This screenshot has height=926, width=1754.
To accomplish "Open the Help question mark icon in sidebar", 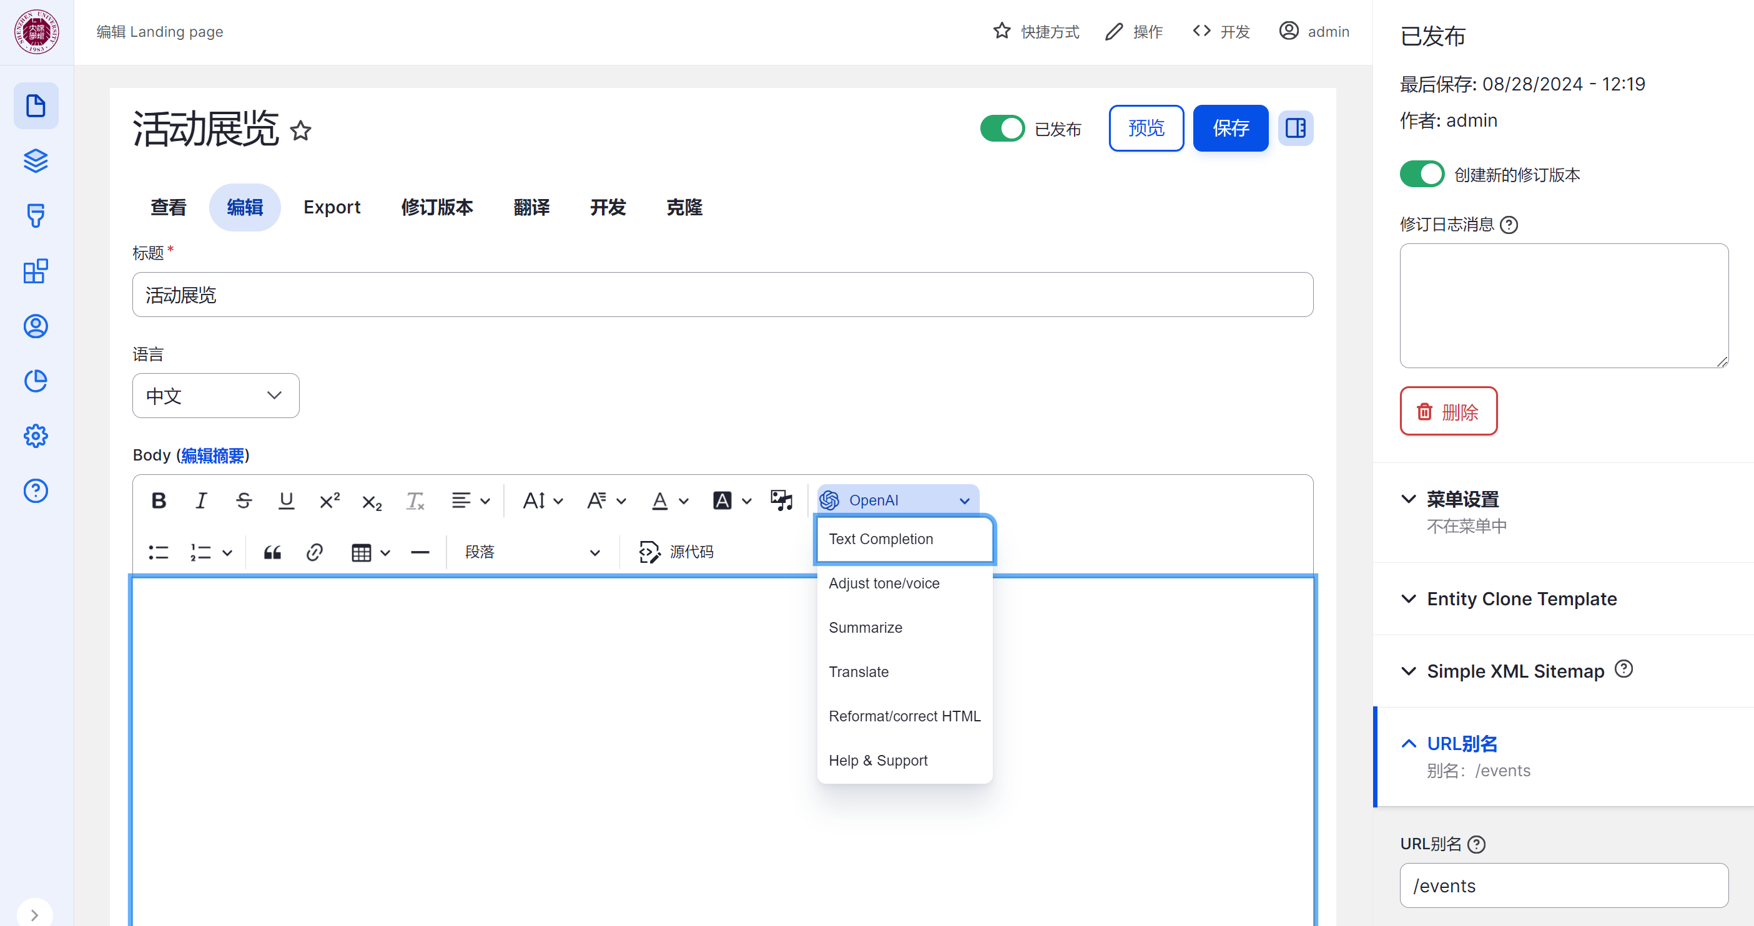I will pyautogui.click(x=36, y=491).
